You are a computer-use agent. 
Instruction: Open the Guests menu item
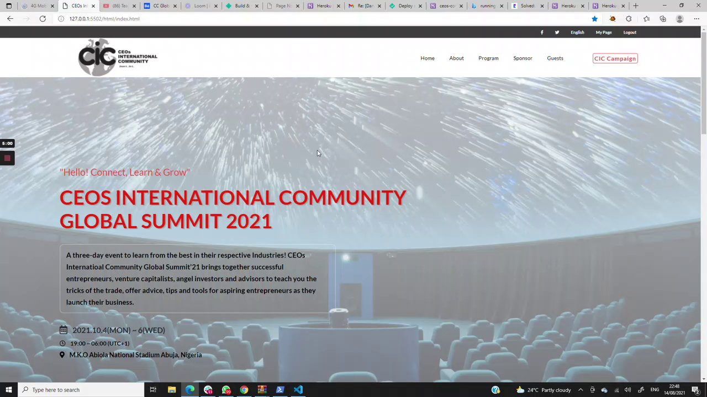pos(555,58)
